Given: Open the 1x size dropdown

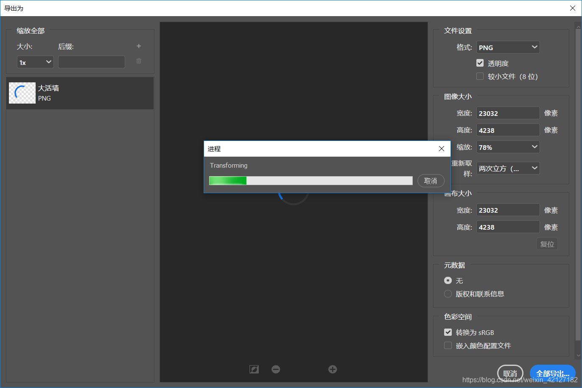Looking at the screenshot, I should point(35,62).
